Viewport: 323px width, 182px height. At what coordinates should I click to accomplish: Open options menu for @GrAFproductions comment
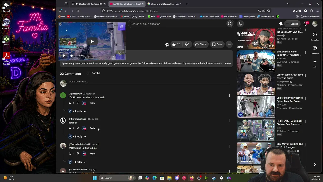(x=229, y=121)
